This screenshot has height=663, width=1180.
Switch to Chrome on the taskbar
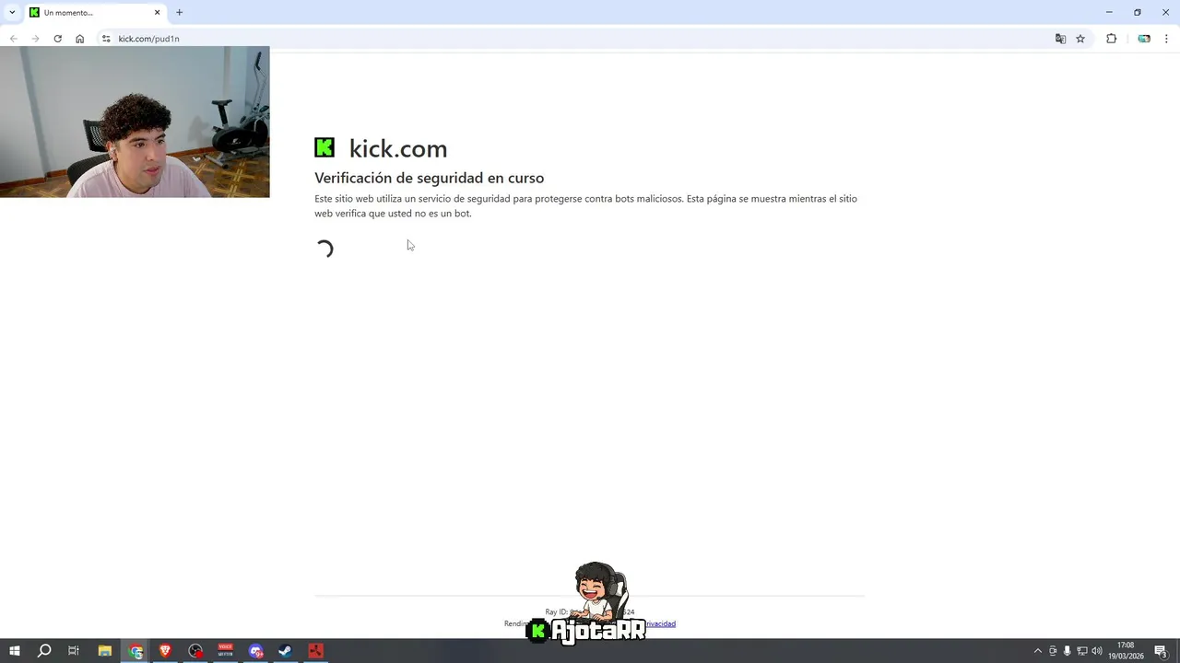[136, 651]
